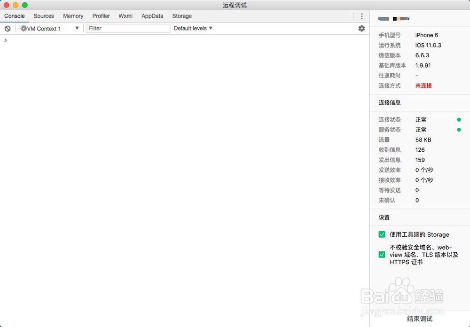Screen dimensions: 470x327
Task: Click the gear icon beside VM Context 1
Action: [x=23, y=29]
